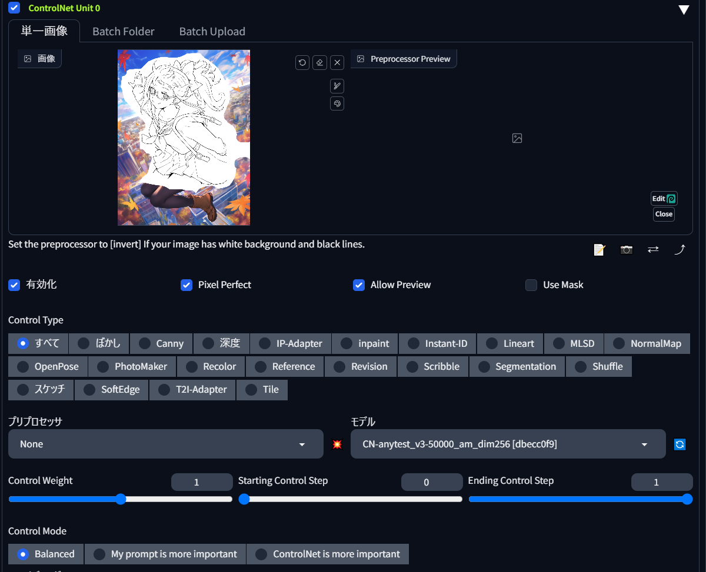Click the Starting Control Step value field

(432, 482)
